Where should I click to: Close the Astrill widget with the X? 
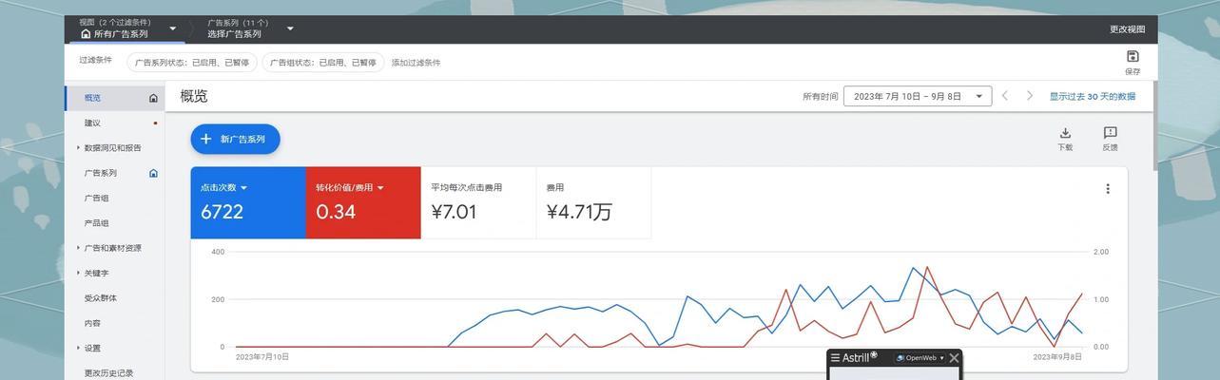954,358
